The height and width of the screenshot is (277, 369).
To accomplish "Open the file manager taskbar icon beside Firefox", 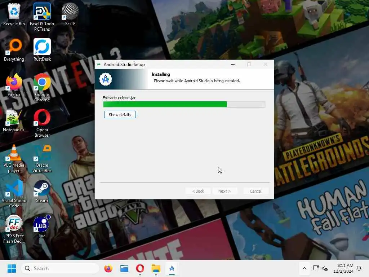I will 124,268.
